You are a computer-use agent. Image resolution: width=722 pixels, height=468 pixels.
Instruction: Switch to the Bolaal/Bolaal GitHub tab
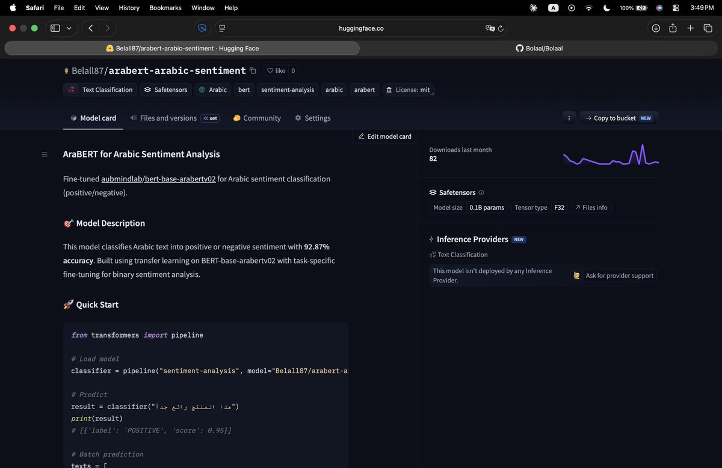click(x=539, y=48)
